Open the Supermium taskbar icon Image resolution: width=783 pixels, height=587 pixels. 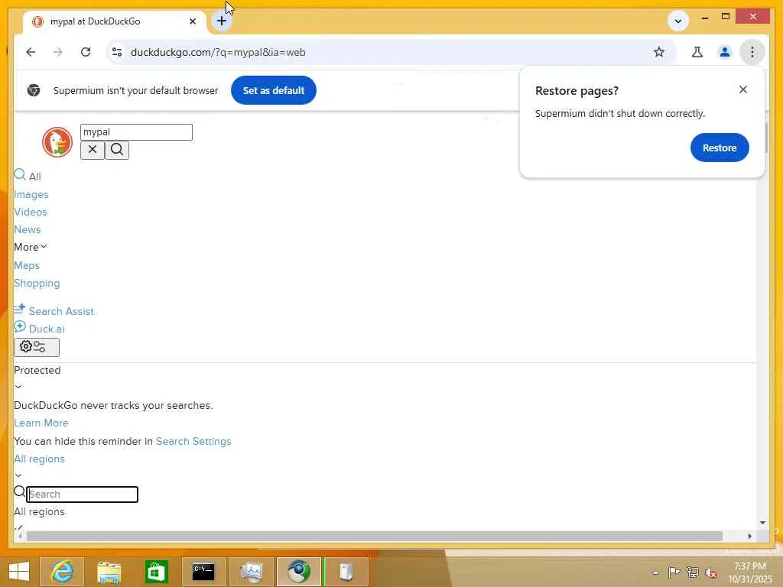point(299,572)
